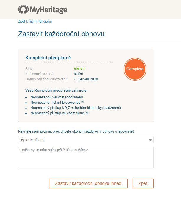Click the 'Kompletní předplatné' card title

48,58
